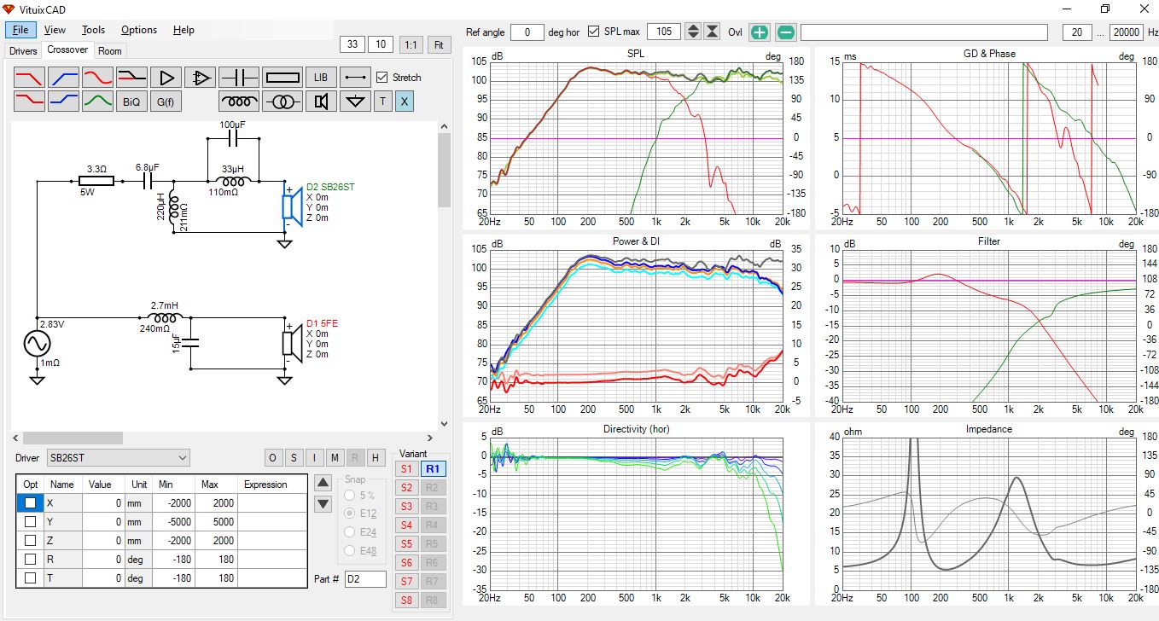Add a loudspeaker driver to the schematic
The image size is (1159, 621).
[x=321, y=102]
